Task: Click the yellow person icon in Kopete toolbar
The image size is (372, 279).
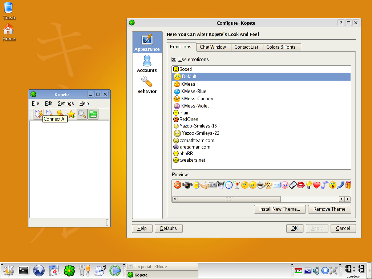Action: (x=60, y=113)
